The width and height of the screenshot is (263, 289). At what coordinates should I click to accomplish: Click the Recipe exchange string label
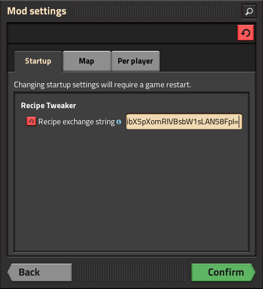[76, 122]
